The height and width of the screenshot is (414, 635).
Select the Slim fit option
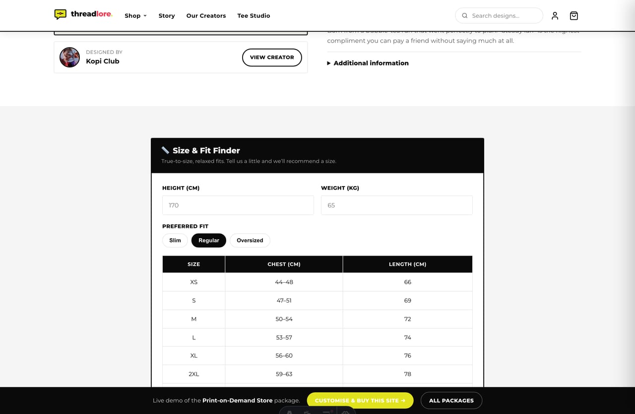[175, 240]
